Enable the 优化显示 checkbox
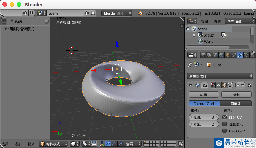 click(x=225, y=124)
